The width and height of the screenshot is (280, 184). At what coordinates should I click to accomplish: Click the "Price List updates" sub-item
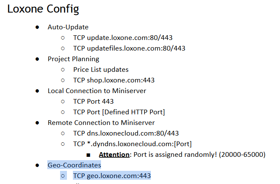(x=101, y=70)
